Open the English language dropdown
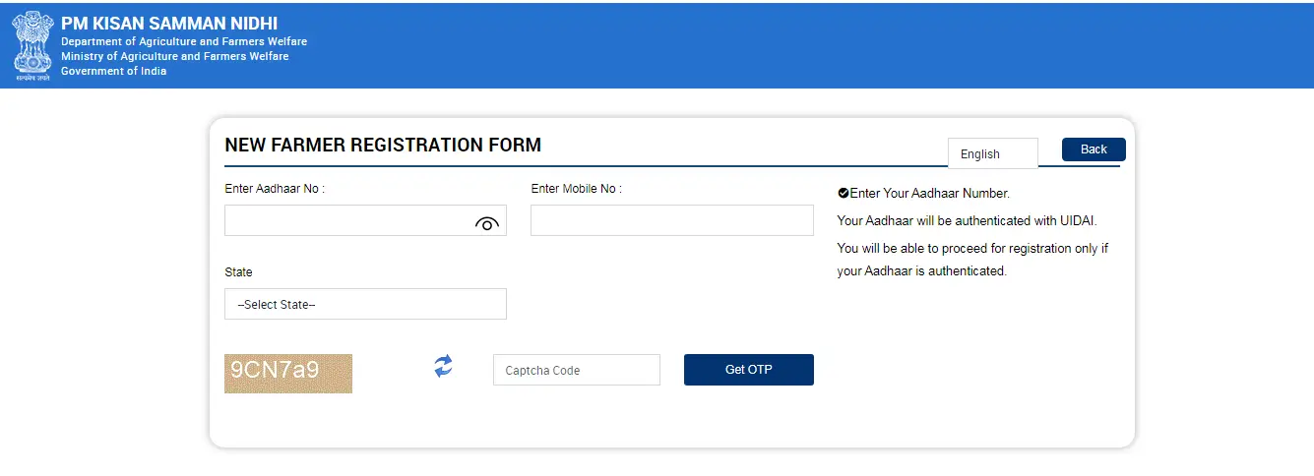Viewport: 1314px width, 476px height. click(992, 153)
